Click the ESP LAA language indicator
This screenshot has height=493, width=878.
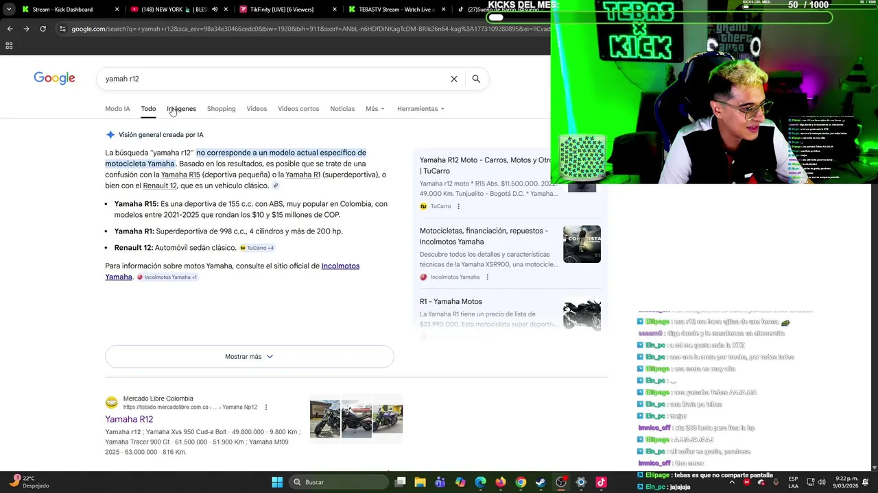point(794,482)
